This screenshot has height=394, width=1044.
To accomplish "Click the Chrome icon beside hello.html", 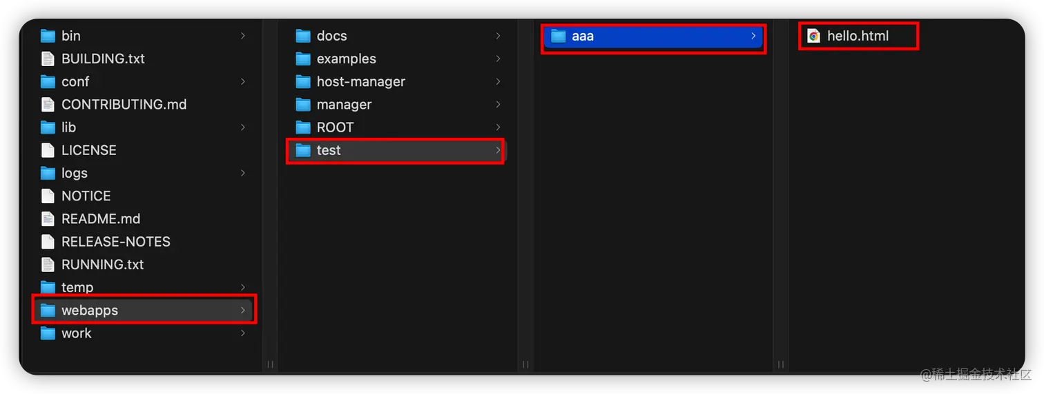I will pos(814,36).
